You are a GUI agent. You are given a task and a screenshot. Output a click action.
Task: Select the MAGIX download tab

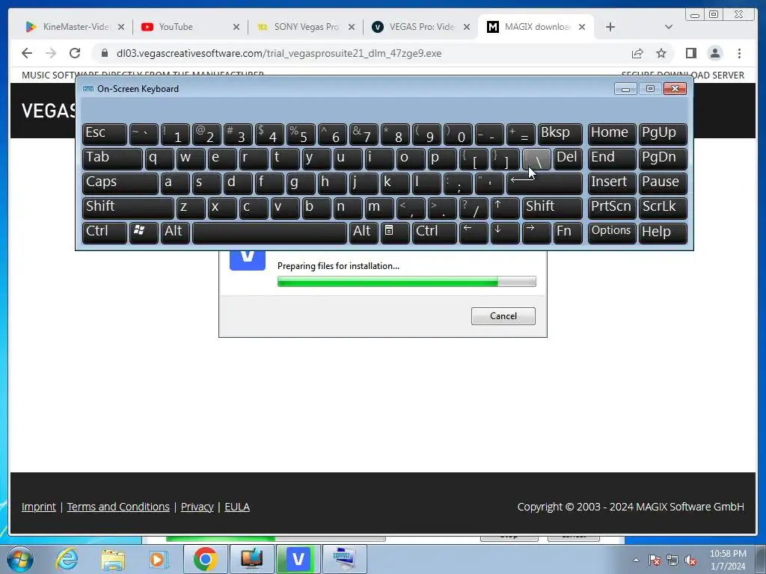click(536, 27)
